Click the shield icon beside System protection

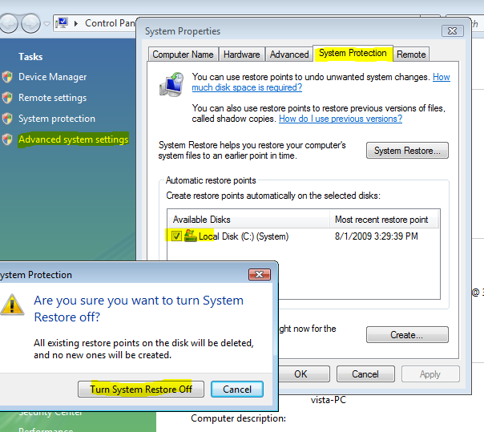[x=7, y=119]
